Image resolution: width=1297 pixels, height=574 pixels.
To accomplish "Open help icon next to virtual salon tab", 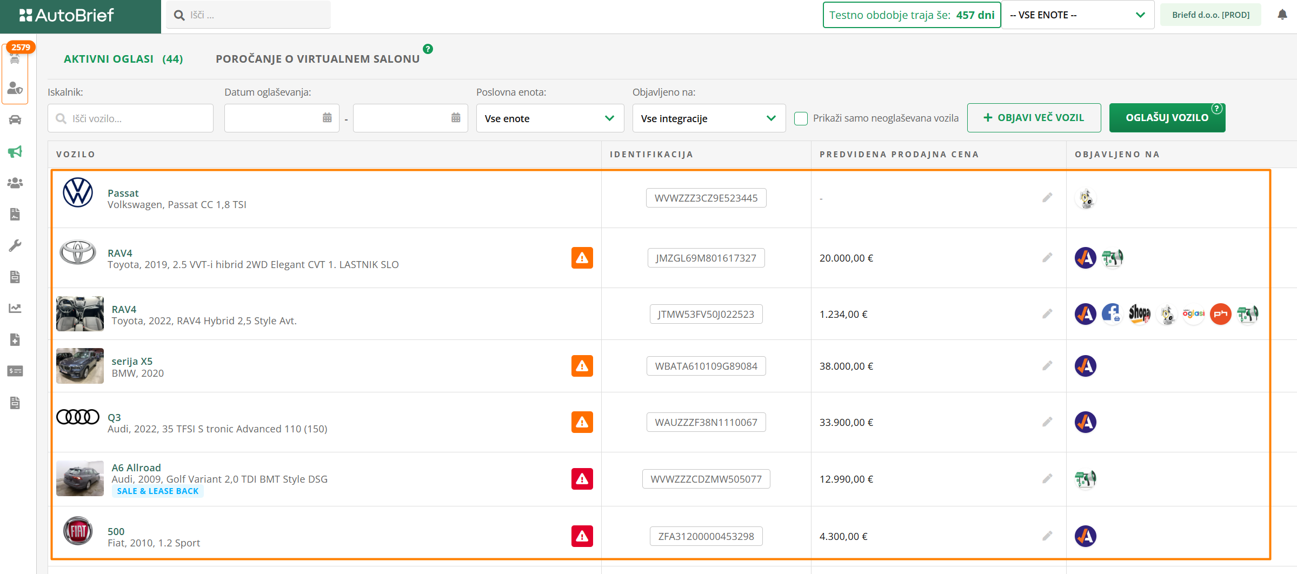I will point(428,49).
